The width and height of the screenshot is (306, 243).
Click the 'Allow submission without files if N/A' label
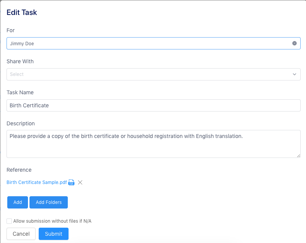pyautogui.click(x=52, y=221)
